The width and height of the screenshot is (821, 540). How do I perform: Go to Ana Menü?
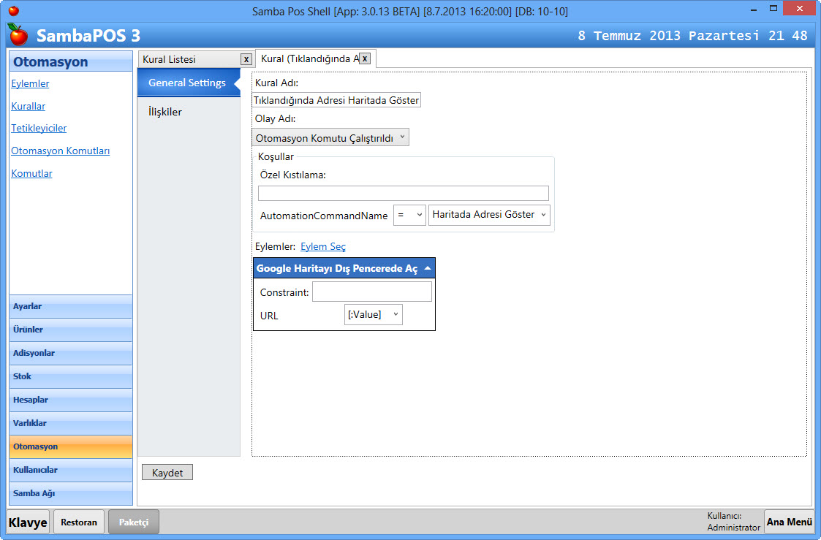click(x=789, y=522)
